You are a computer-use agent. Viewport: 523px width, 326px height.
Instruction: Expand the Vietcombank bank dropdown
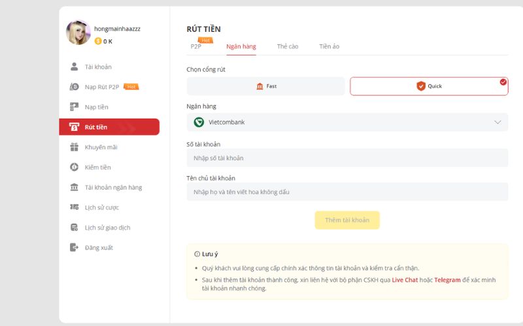point(346,122)
